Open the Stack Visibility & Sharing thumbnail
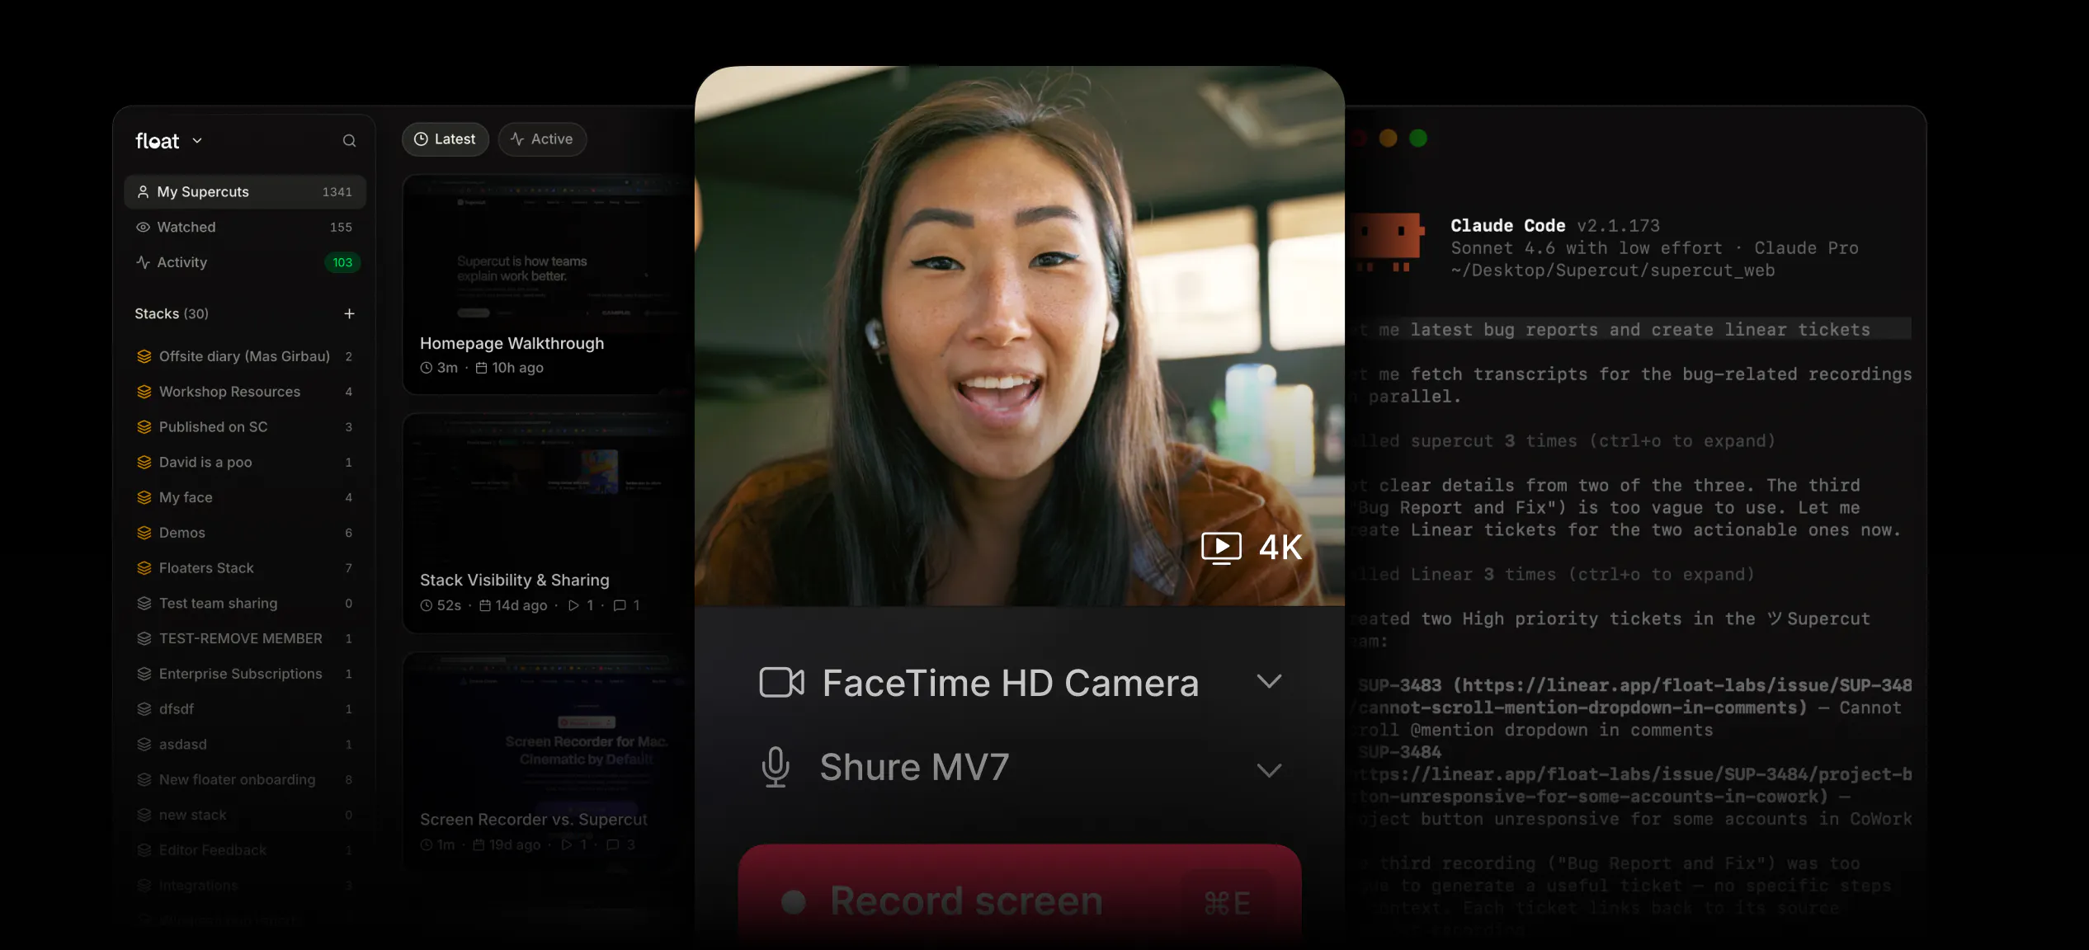2089x950 pixels. click(548, 490)
